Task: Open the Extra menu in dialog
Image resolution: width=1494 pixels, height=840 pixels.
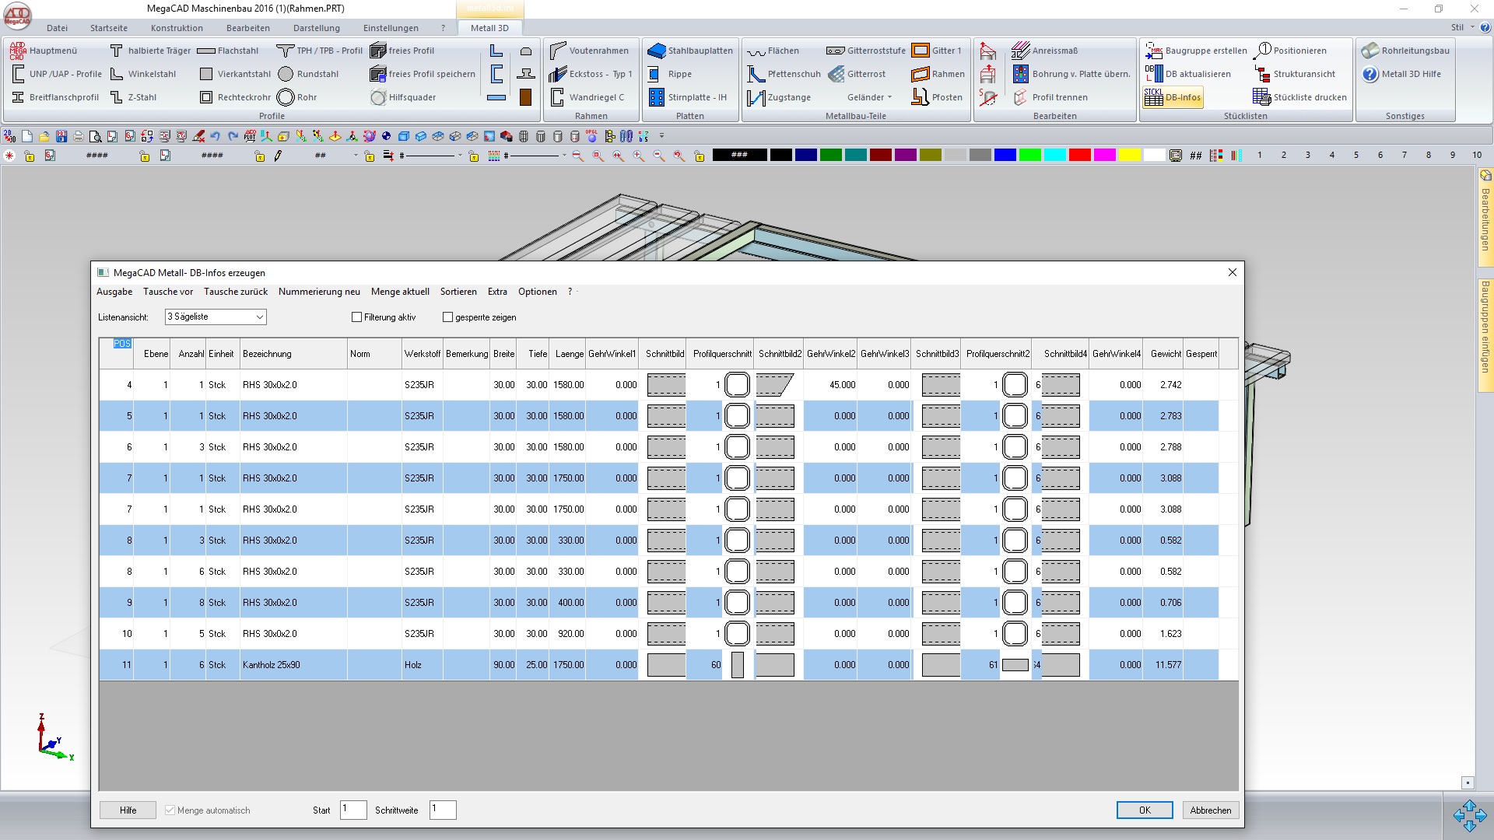Action: point(497,292)
